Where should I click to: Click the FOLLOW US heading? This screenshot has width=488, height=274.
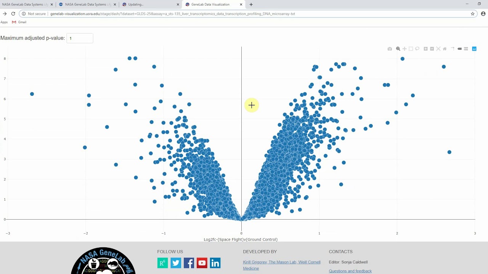pos(170,252)
